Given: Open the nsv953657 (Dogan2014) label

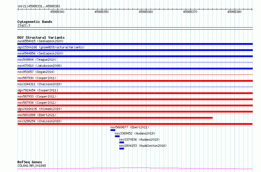Looking at the screenshot, I should click(36, 72).
